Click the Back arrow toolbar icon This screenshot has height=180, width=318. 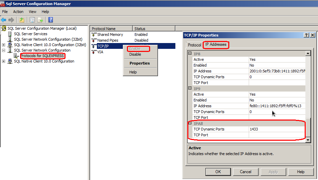pos(4,20)
